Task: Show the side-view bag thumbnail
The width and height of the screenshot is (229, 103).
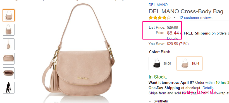Action: 9,44
